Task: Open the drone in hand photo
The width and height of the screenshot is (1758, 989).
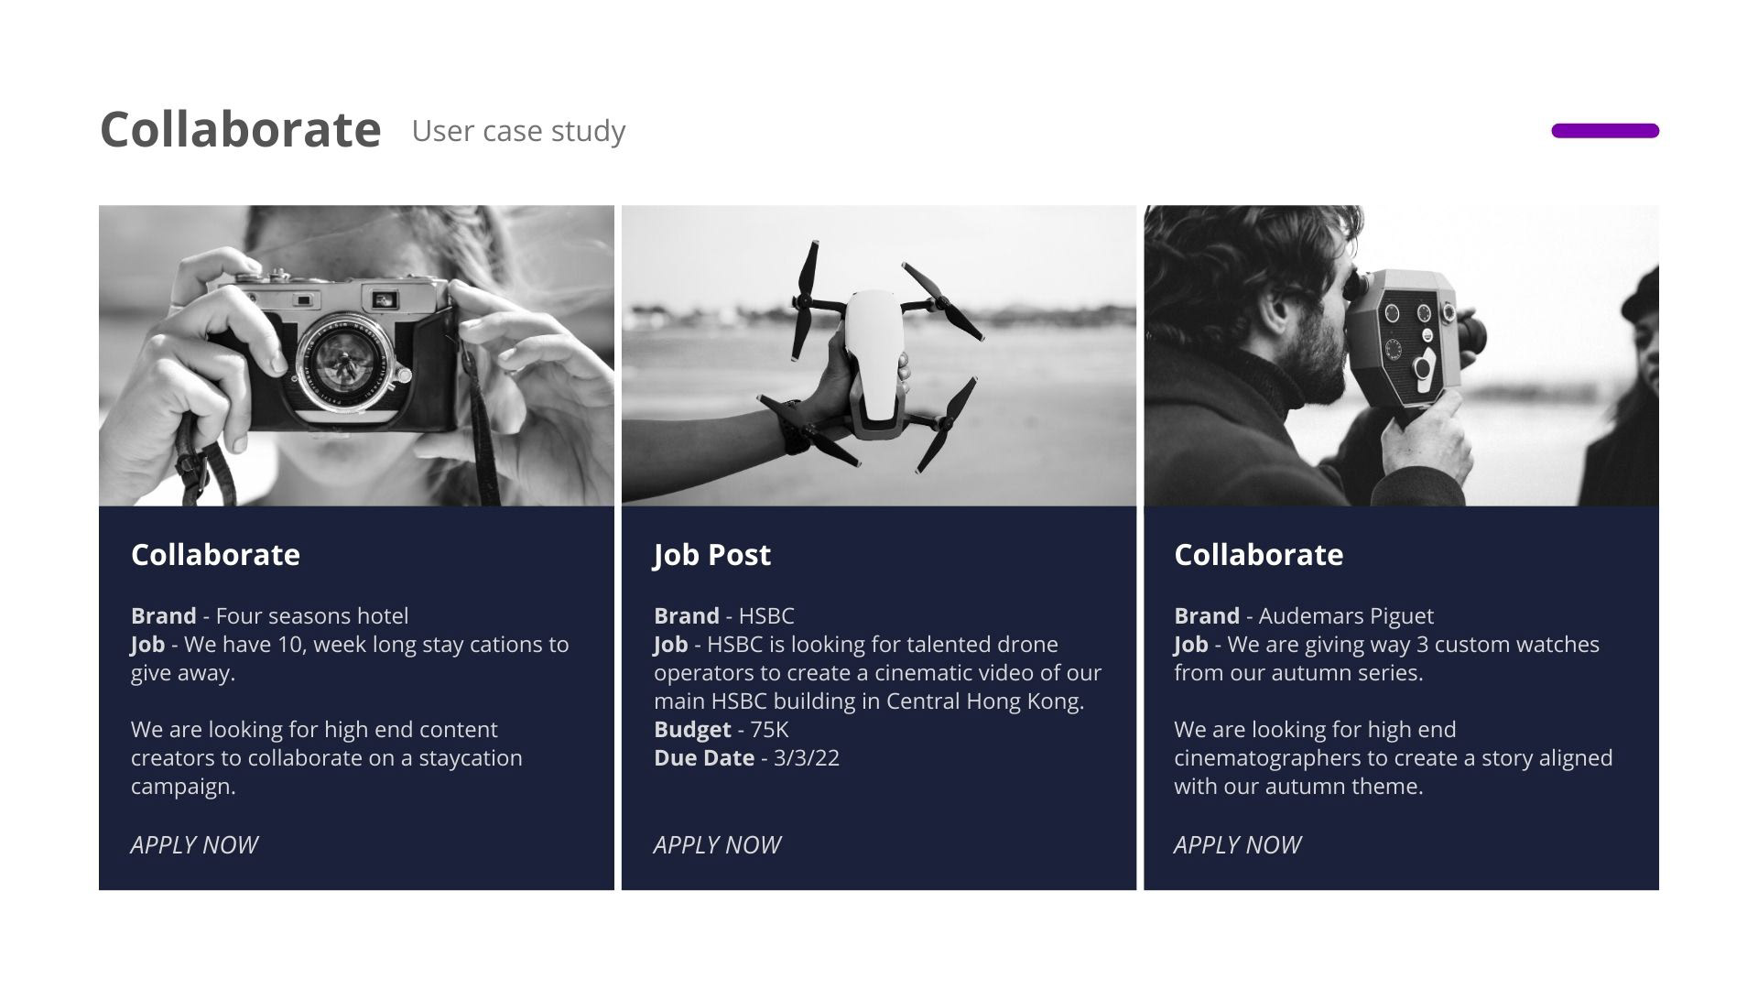Action: [878, 355]
